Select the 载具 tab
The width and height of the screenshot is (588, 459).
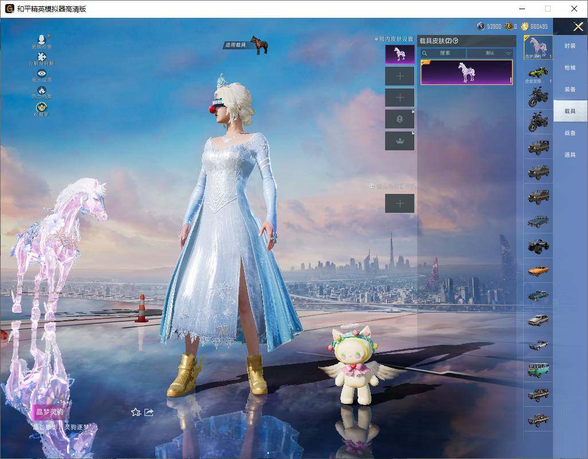click(570, 111)
